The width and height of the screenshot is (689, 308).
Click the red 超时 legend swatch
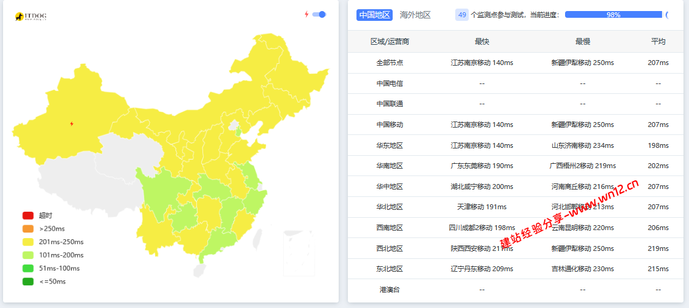pos(28,216)
